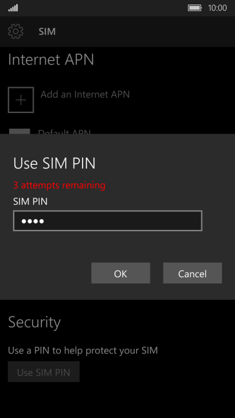
Task: Select the Default APN label
Action: tap(65, 131)
